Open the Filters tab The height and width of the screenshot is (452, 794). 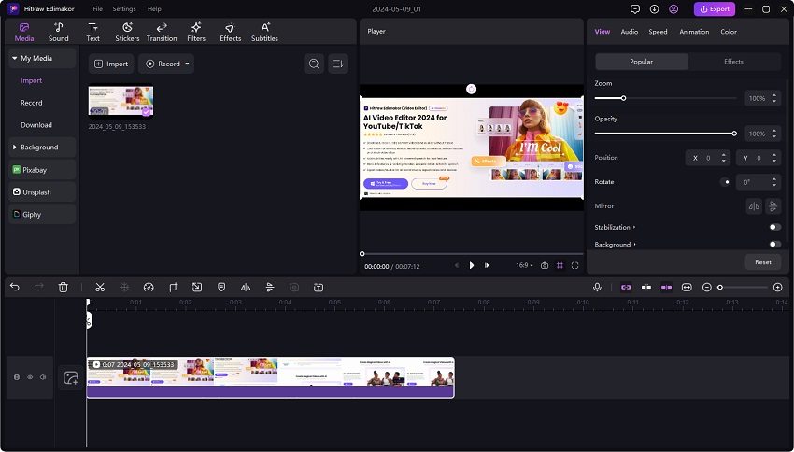coord(196,32)
